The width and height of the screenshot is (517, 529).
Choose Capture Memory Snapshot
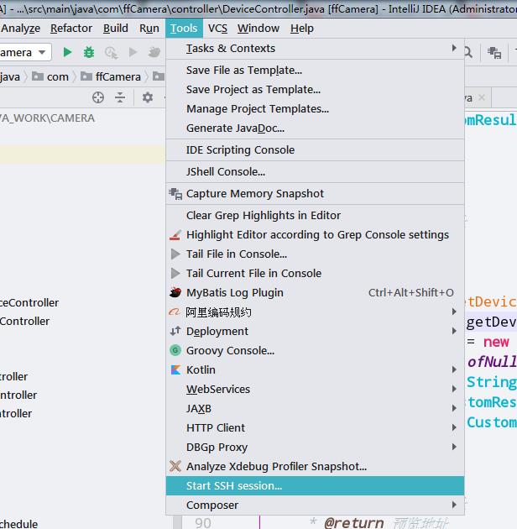254,193
